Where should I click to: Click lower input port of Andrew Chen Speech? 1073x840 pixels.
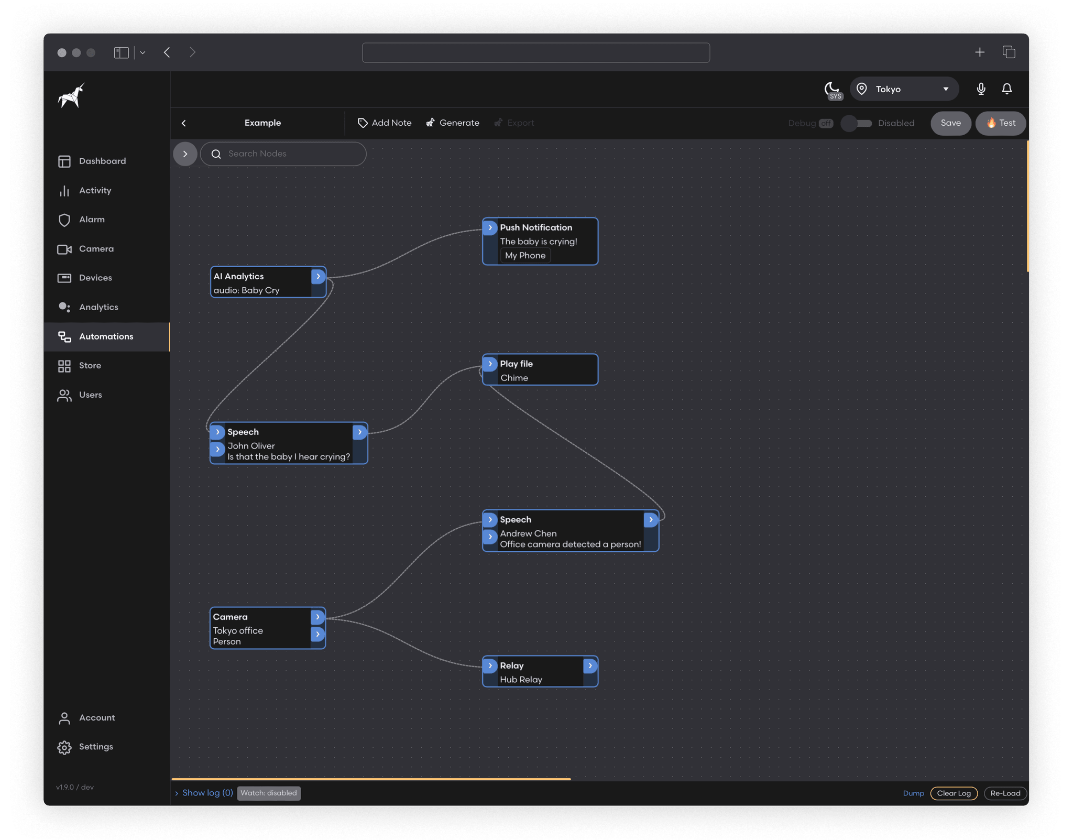[490, 537]
